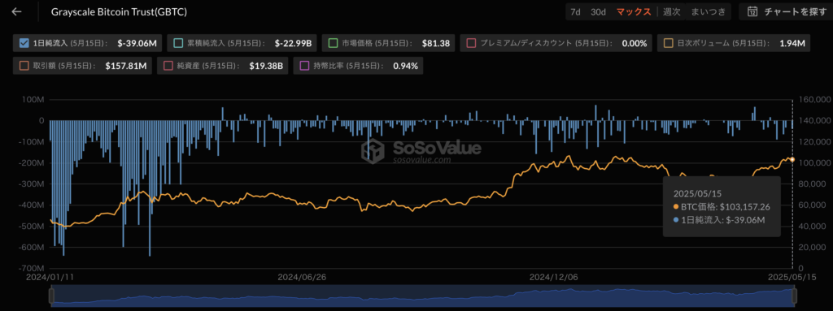Switch to 週次 interval
This screenshot has width=833, height=311.
click(x=671, y=11)
